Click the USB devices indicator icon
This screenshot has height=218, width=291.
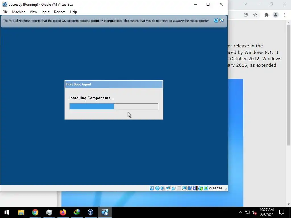pos(174,188)
